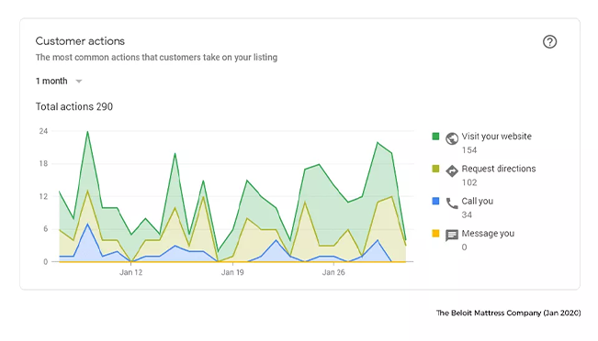Click the globe icon for Visit your website
Image resolution: width=598 pixels, height=341 pixels.
(x=452, y=138)
